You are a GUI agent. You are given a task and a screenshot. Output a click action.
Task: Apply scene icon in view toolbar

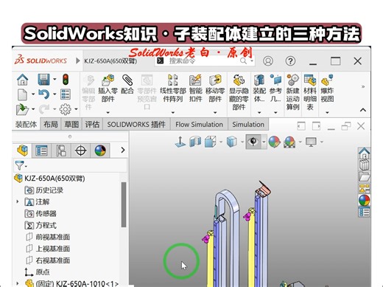point(289,142)
